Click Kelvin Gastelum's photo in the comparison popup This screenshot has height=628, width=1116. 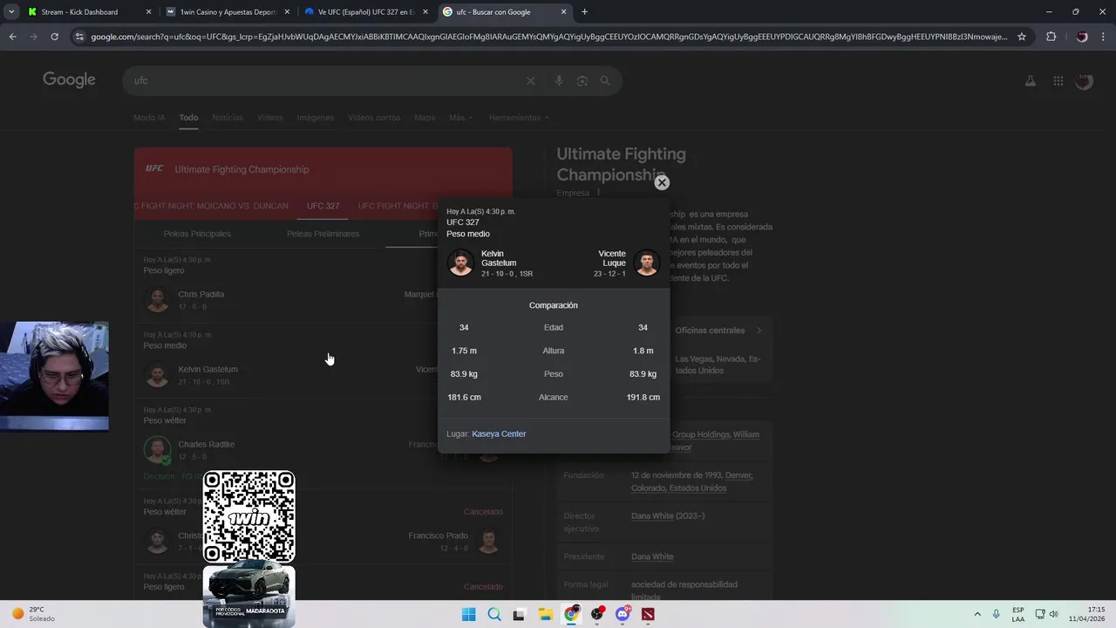(460, 263)
